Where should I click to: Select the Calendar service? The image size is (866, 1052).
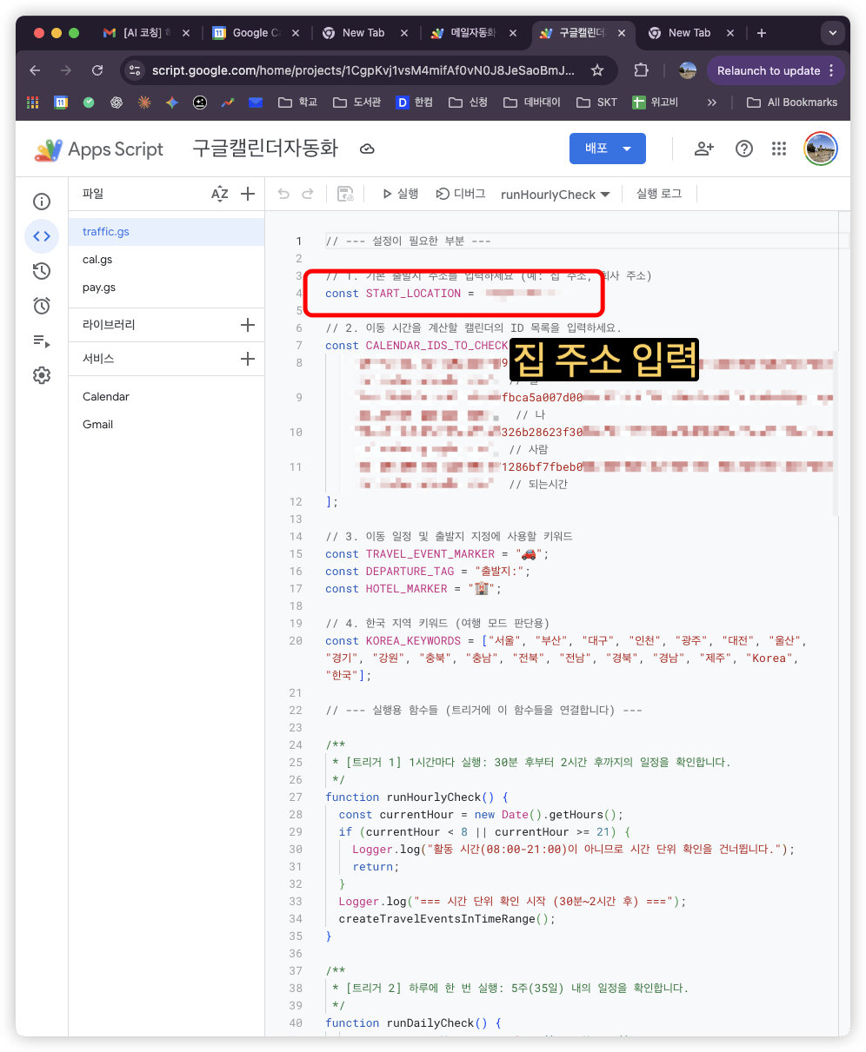(166, 397)
